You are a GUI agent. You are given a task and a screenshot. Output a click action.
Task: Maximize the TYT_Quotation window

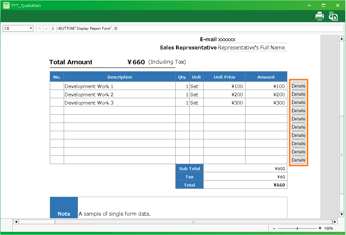coord(323,5)
